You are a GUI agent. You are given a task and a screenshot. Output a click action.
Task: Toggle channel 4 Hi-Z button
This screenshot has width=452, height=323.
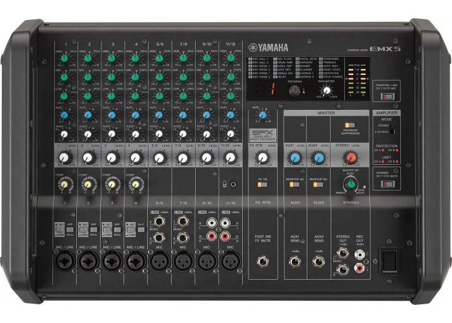(141, 230)
